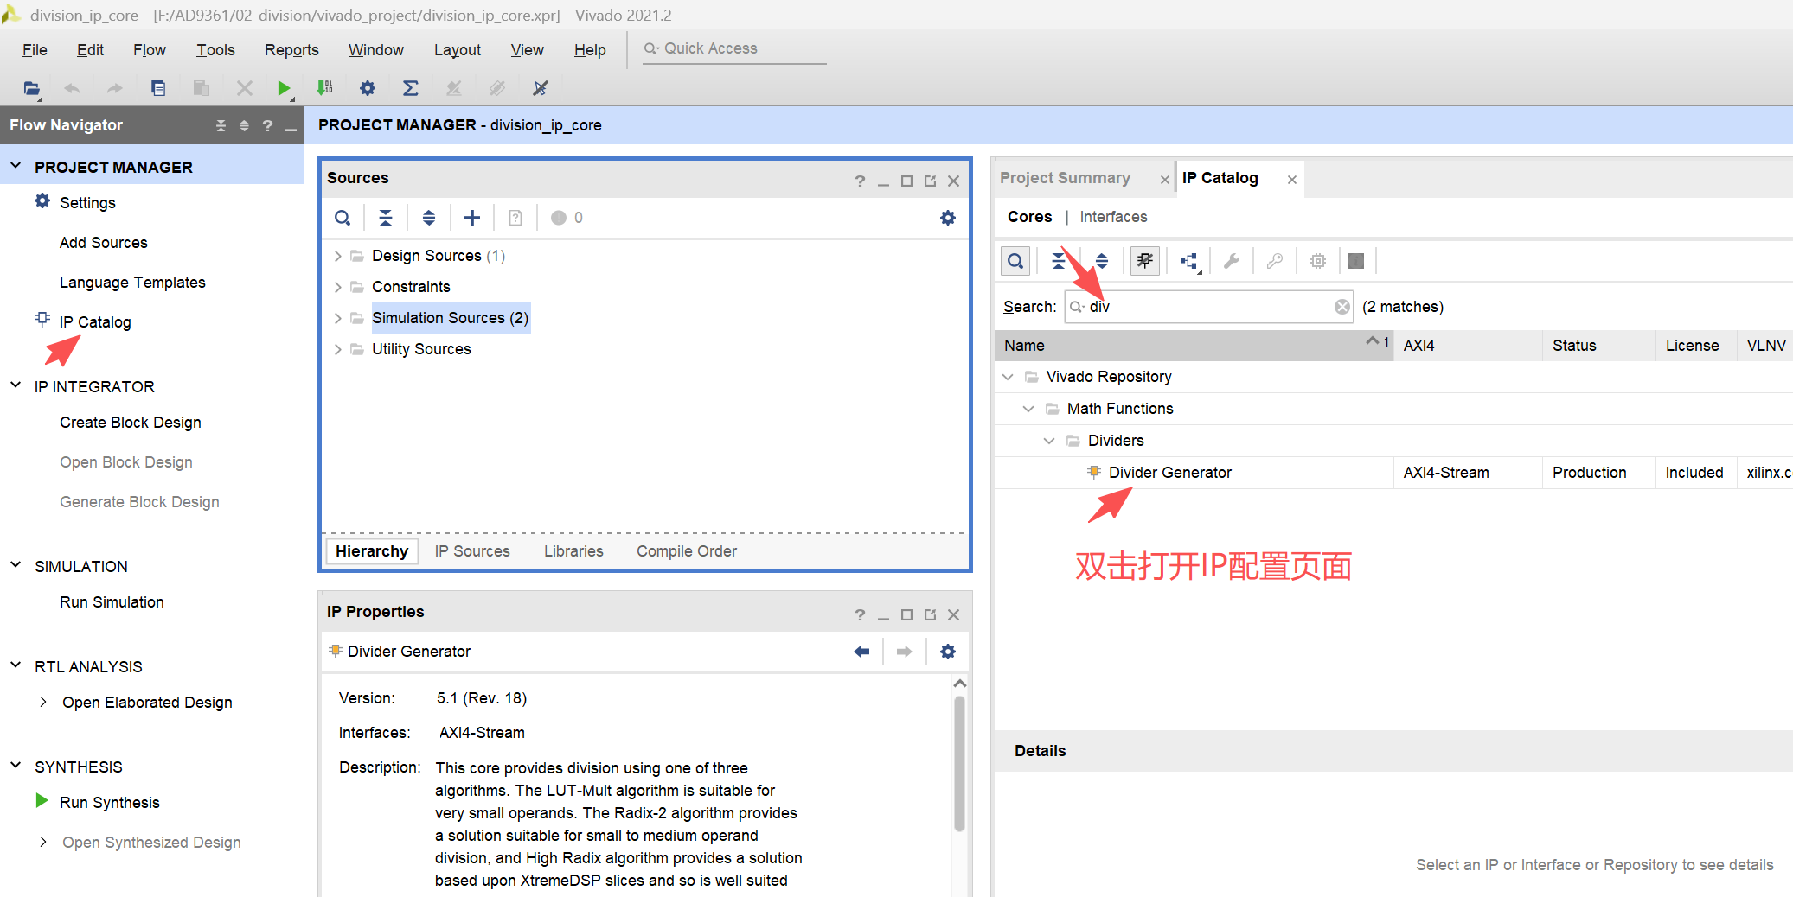The height and width of the screenshot is (897, 1793).
Task: Expand Simulation Sources folder
Action: coord(337,318)
